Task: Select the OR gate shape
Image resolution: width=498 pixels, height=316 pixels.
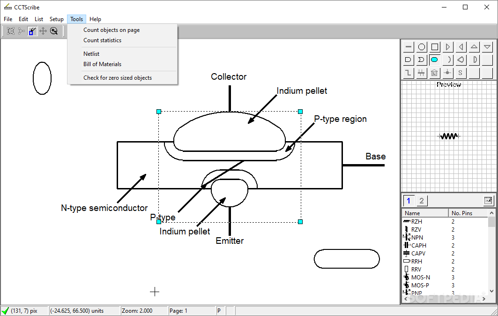Action: (x=422, y=60)
